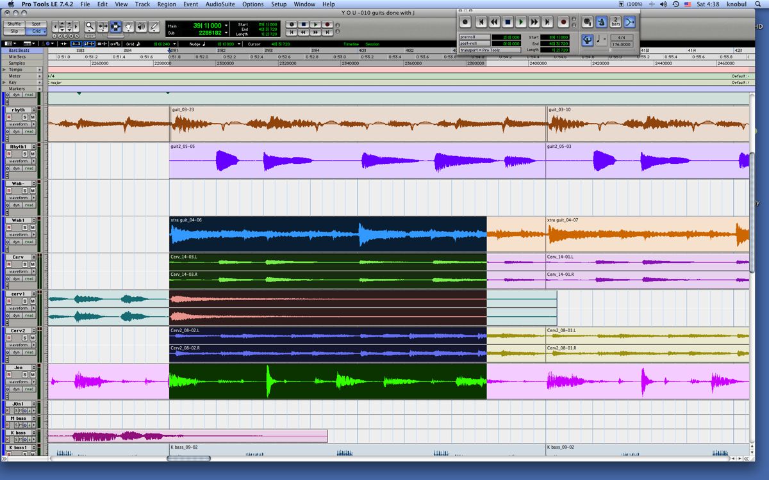The image size is (769, 480).
Task: Solo the Wah1 track
Action: coord(24,227)
